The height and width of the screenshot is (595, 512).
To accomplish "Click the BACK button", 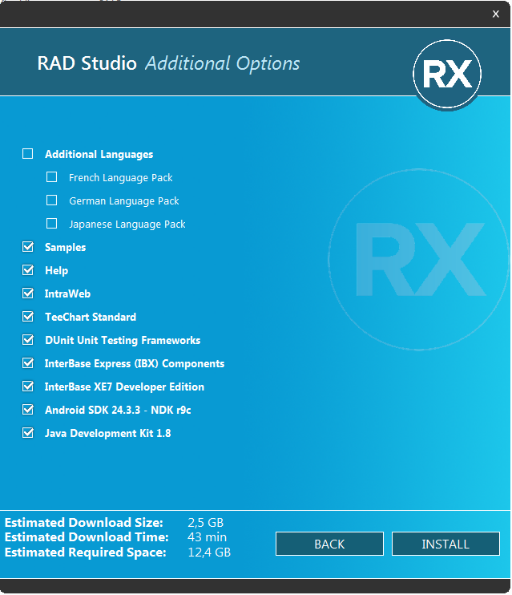I will [329, 544].
